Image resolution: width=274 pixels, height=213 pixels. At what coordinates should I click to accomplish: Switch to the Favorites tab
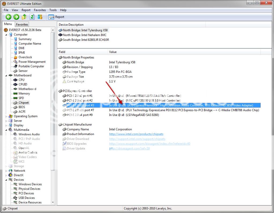pyautogui.click(x=22, y=24)
